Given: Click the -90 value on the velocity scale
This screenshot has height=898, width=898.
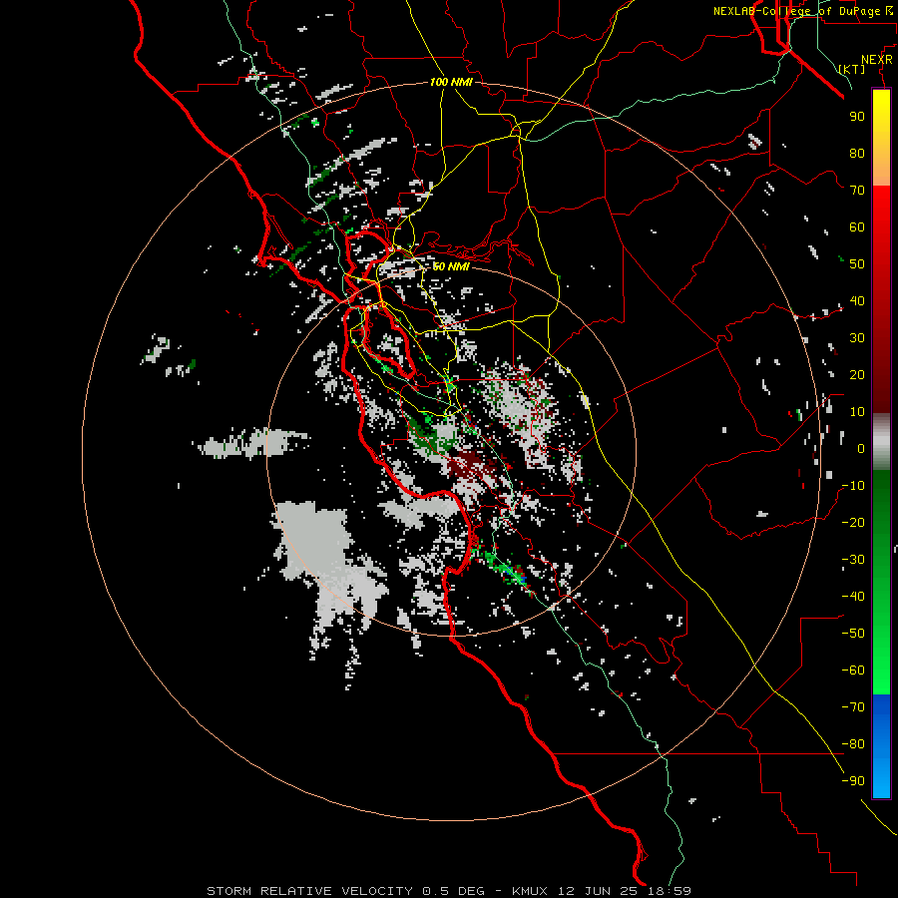Looking at the screenshot, I should tap(853, 781).
